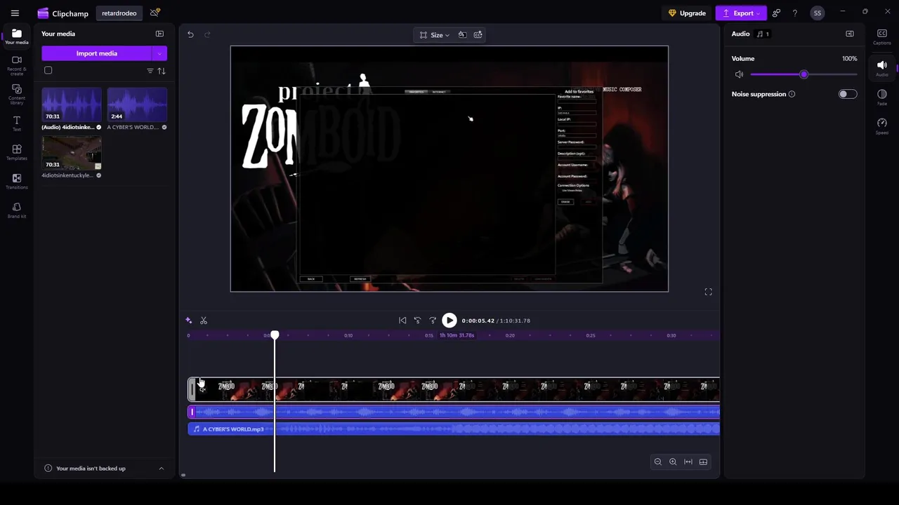Zoom out the timeline
The image size is (899, 505).
click(x=658, y=462)
